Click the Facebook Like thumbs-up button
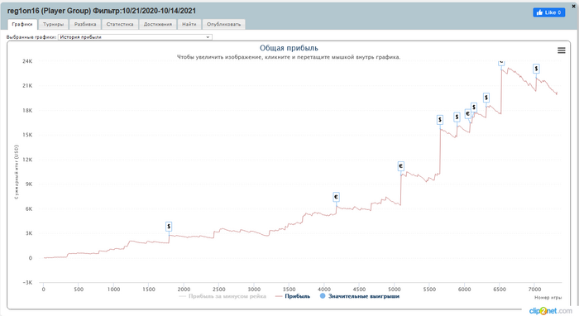579x316 pixels. (548, 12)
